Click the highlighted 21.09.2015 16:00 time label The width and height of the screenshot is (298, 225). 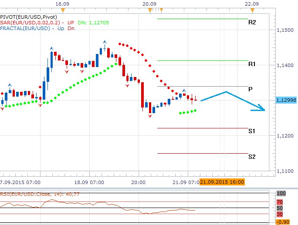[x=221, y=182]
